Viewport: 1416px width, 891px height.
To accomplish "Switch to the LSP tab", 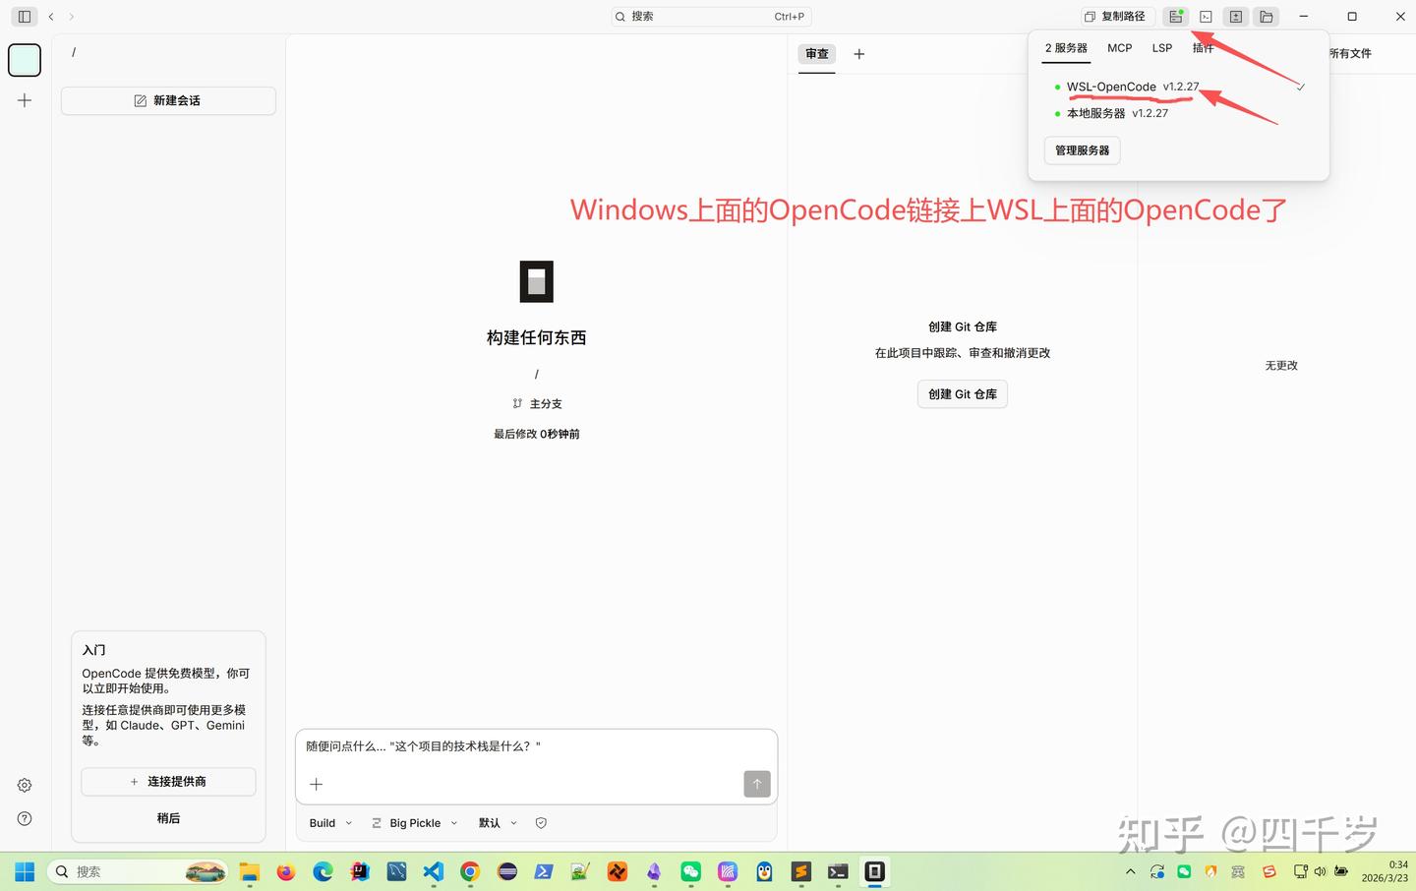I will [1162, 48].
